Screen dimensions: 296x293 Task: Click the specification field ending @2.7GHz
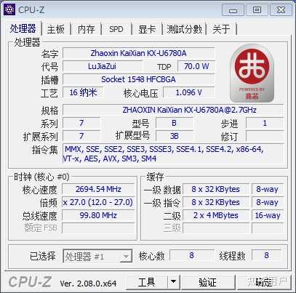173,110
